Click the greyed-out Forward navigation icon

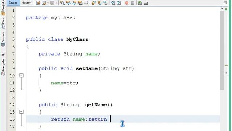point(52,3)
